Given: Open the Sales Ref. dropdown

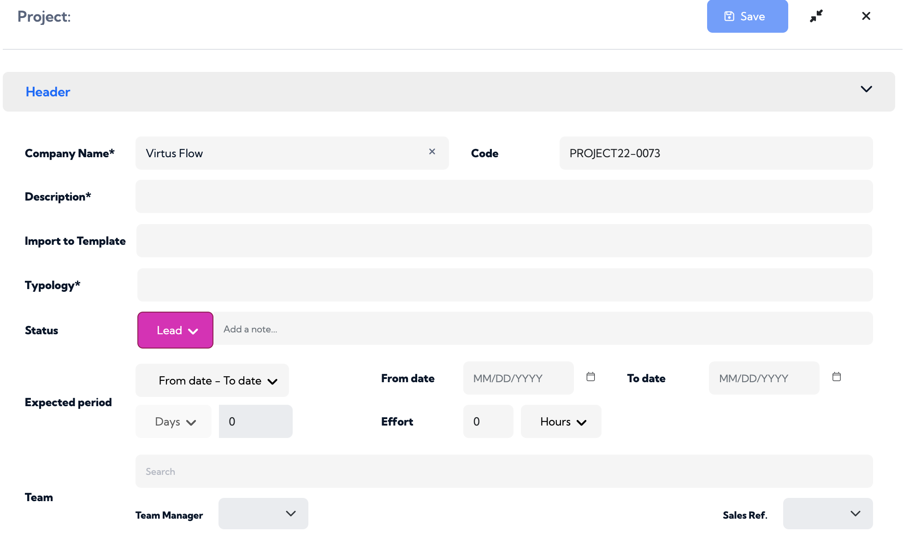Looking at the screenshot, I should click(x=828, y=514).
